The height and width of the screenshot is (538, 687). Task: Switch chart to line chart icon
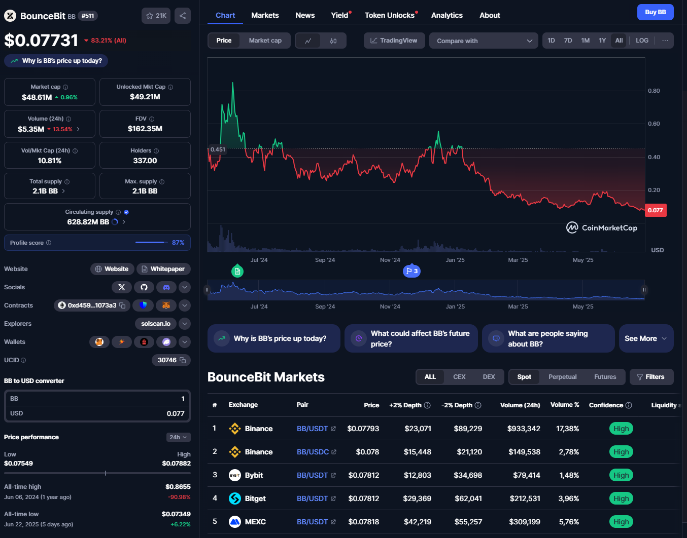[308, 41]
